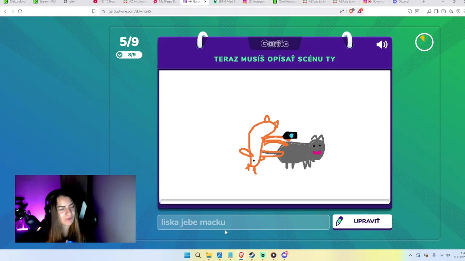Mute the Gartic Phone sound speaker icon

(382, 45)
